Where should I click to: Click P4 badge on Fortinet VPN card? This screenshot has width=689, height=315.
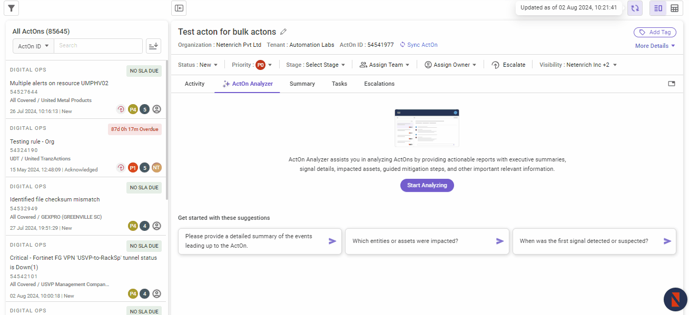click(133, 294)
